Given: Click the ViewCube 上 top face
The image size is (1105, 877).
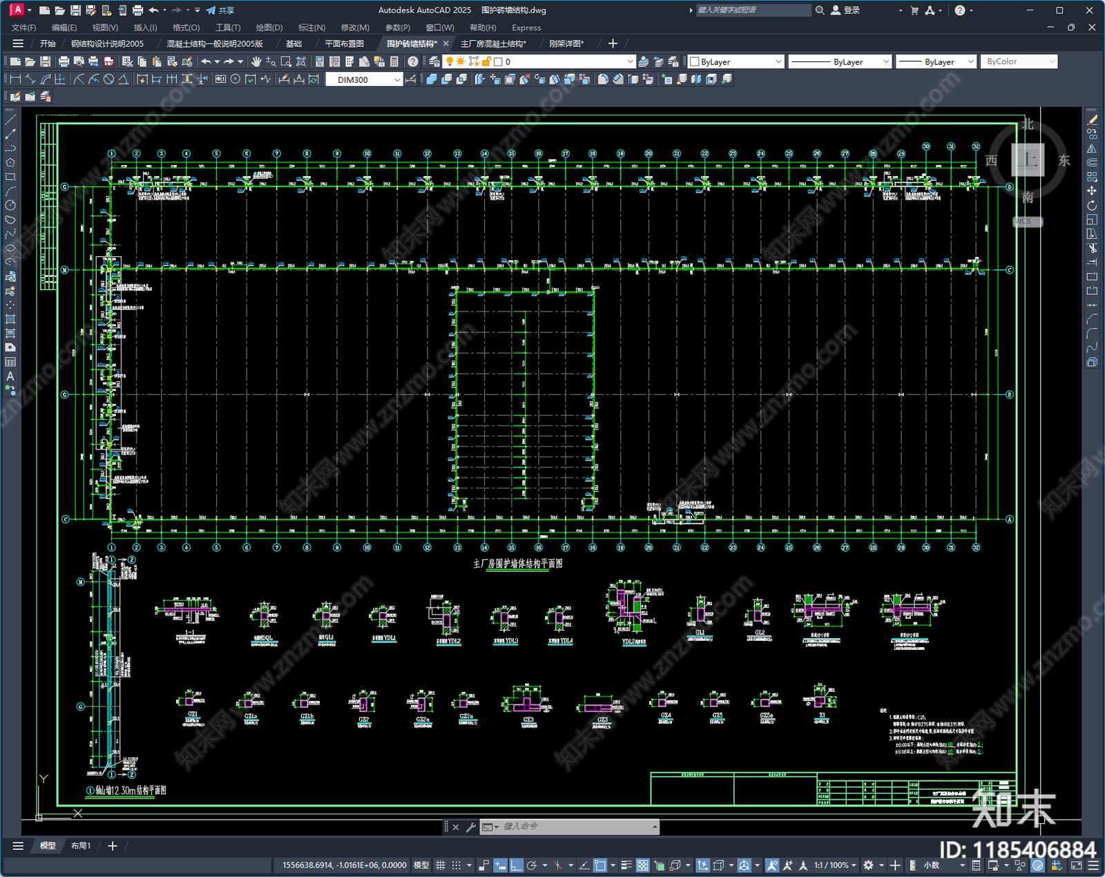Looking at the screenshot, I should tap(1028, 160).
